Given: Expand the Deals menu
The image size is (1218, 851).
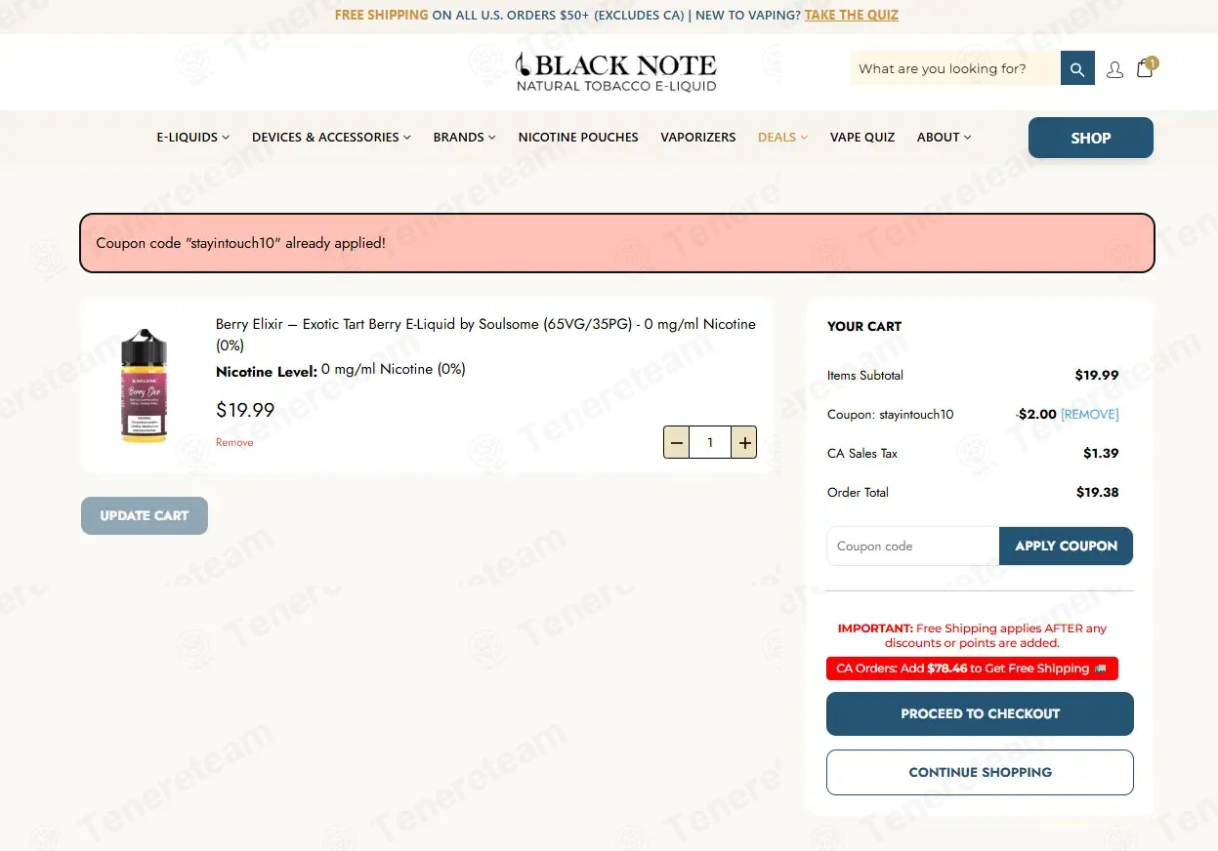Looking at the screenshot, I should click(782, 138).
